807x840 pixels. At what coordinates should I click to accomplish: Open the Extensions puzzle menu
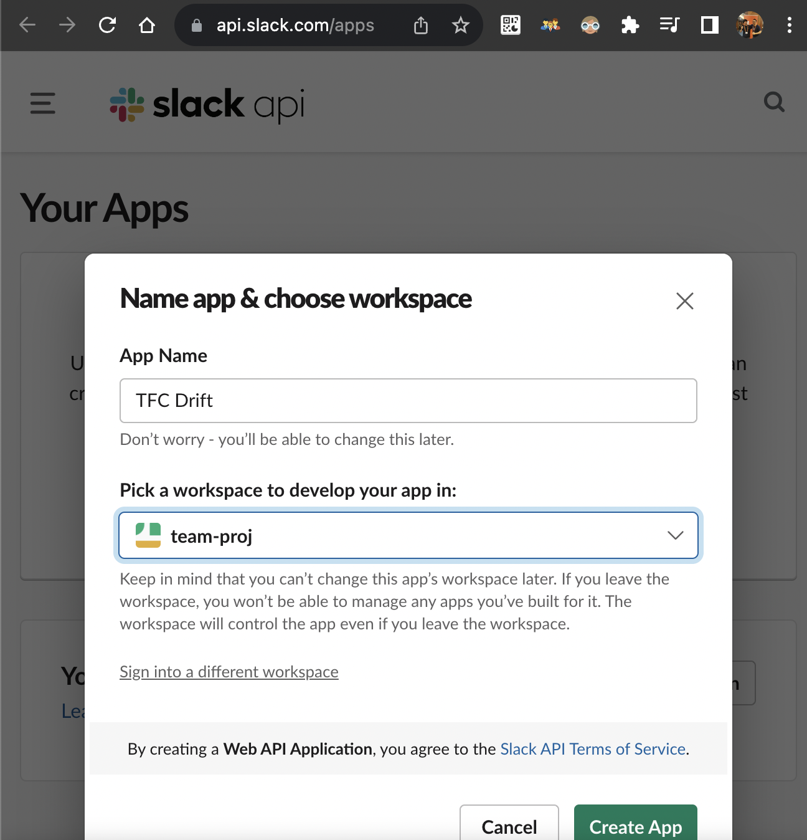pos(630,25)
